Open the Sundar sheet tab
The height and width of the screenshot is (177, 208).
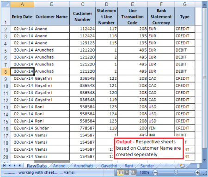(147, 166)
